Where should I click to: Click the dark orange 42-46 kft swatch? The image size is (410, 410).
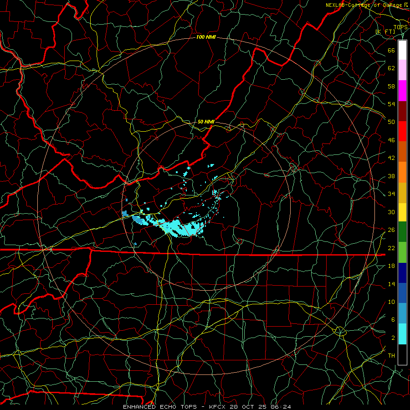(402, 151)
